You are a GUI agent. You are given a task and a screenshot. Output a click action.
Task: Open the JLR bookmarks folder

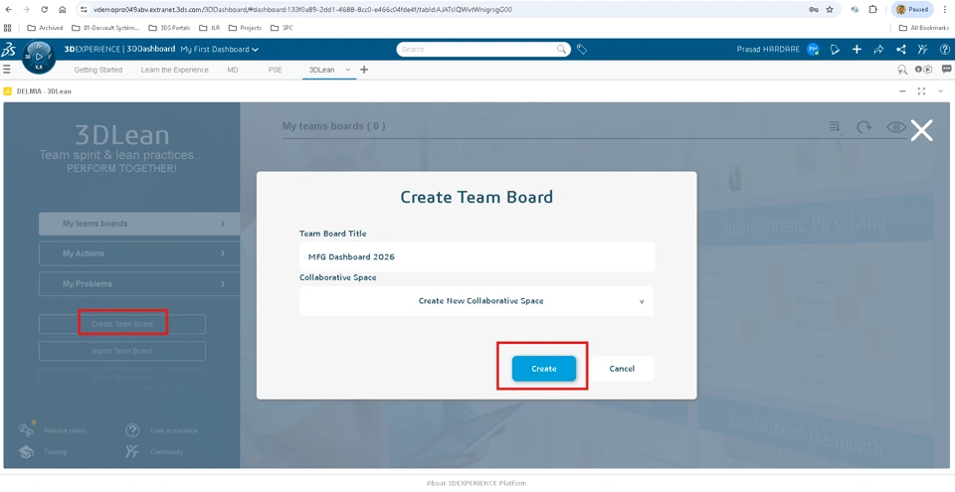[x=210, y=28]
